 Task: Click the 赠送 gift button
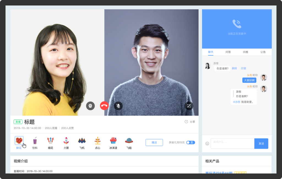(154, 142)
